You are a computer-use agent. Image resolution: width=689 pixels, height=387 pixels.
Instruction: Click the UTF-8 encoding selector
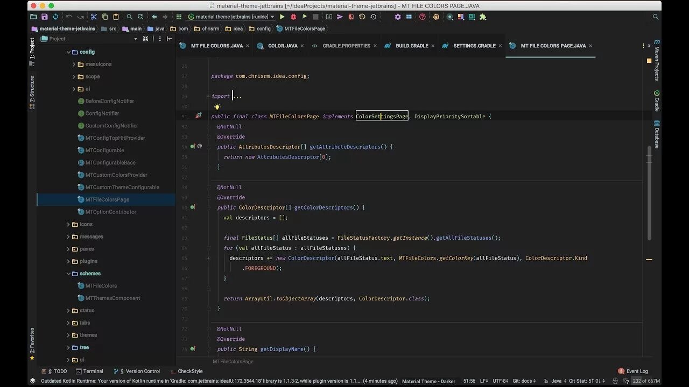(x=501, y=381)
